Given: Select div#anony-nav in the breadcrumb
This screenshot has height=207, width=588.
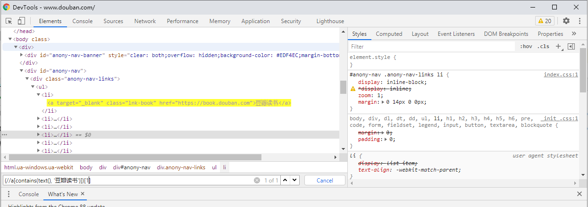Looking at the screenshot, I should (132, 167).
